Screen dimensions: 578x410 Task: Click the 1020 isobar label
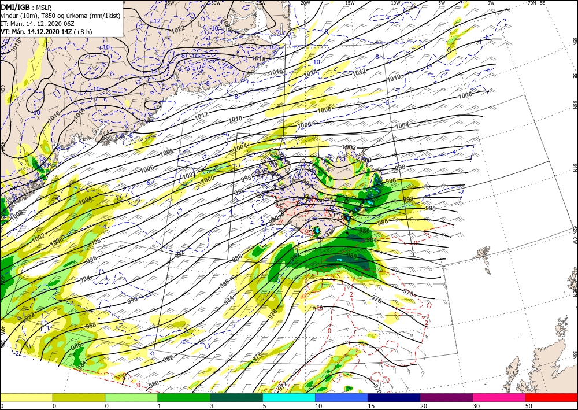227,25
